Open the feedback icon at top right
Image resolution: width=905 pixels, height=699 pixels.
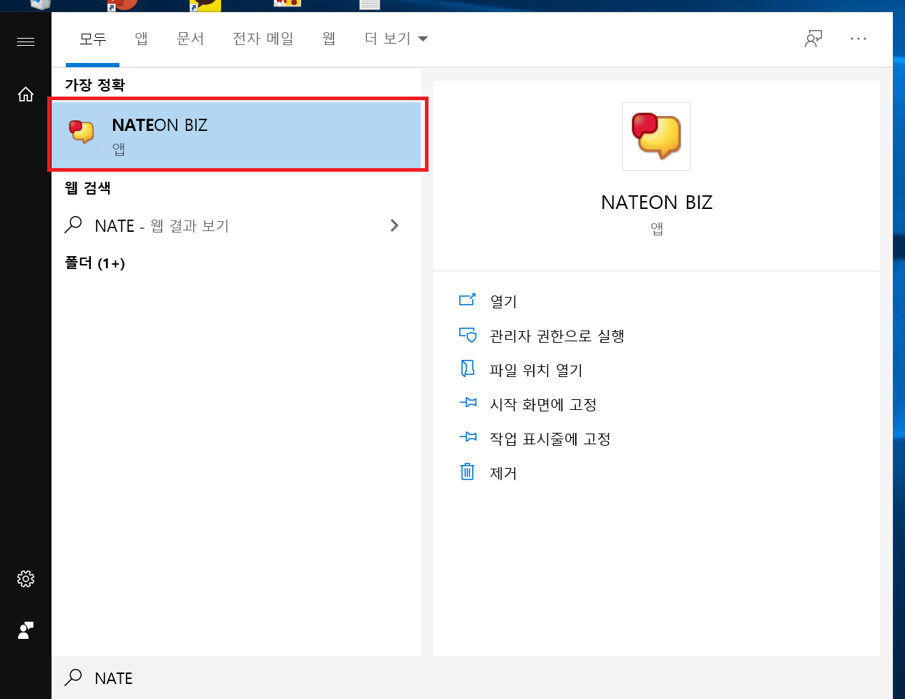[x=813, y=39]
